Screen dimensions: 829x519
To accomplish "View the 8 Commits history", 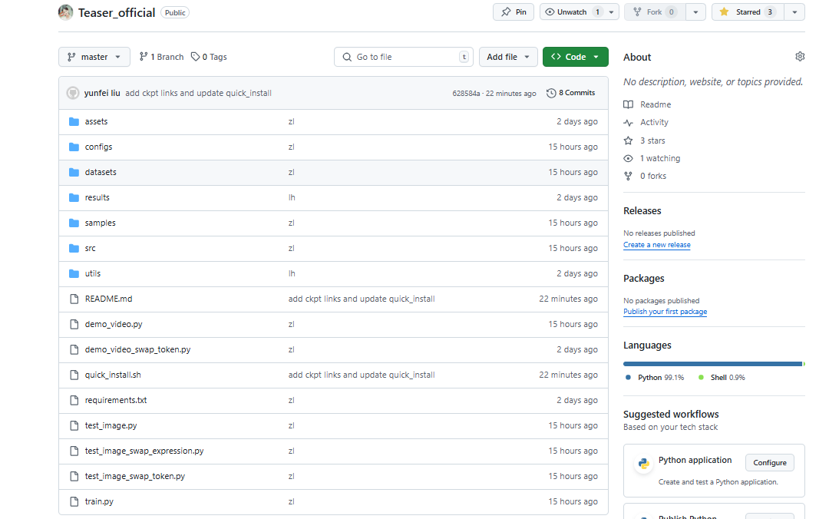I will coord(571,93).
